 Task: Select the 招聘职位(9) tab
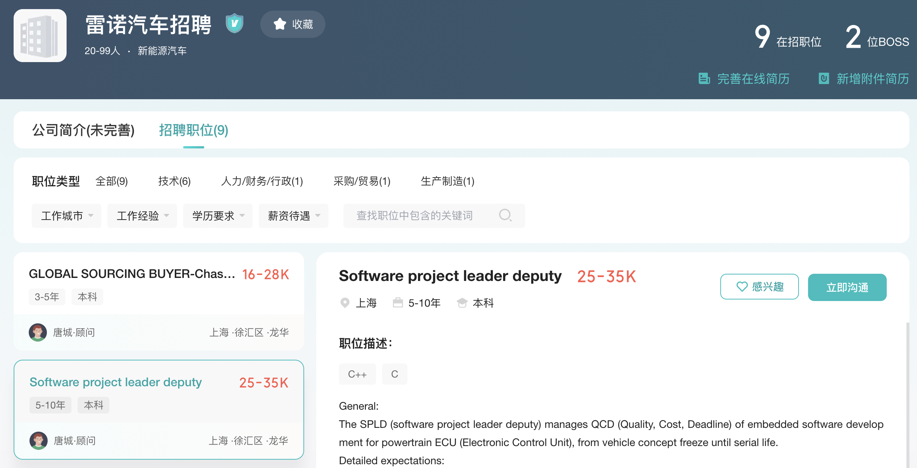193,130
